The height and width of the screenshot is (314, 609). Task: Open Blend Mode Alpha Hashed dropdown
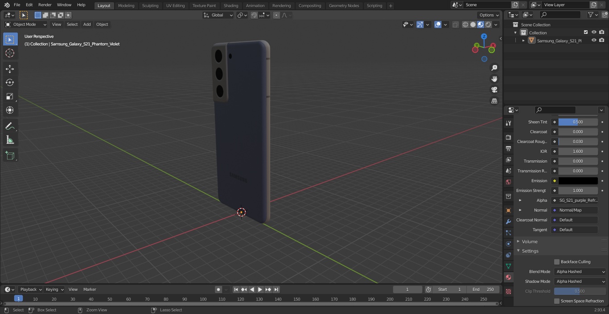pos(580,272)
